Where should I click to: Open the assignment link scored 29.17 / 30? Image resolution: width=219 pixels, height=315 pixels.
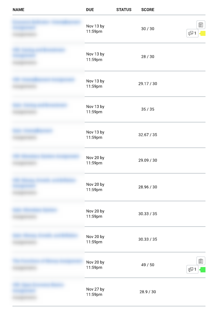coord(43,80)
